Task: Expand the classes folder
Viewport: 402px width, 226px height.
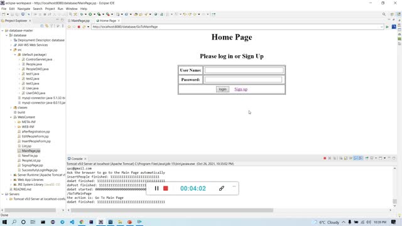Action: point(11,107)
